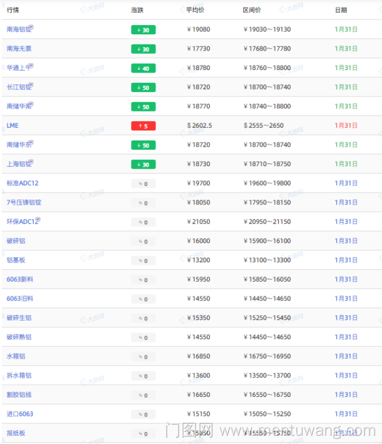Open the 标准ADC12 quote link
Image resolution: width=382 pixels, height=444 pixels.
pyautogui.click(x=22, y=183)
